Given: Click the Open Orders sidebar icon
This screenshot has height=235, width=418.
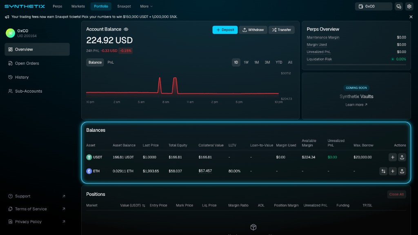Looking at the screenshot, I should pyautogui.click(x=10, y=63).
